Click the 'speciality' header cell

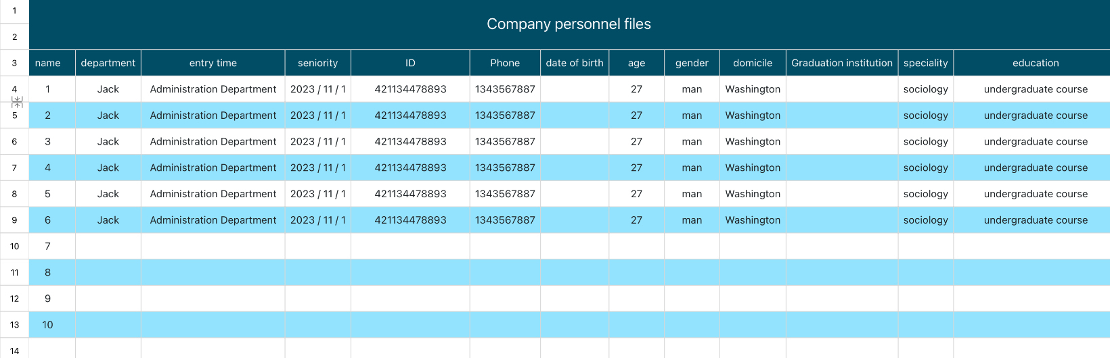(926, 63)
